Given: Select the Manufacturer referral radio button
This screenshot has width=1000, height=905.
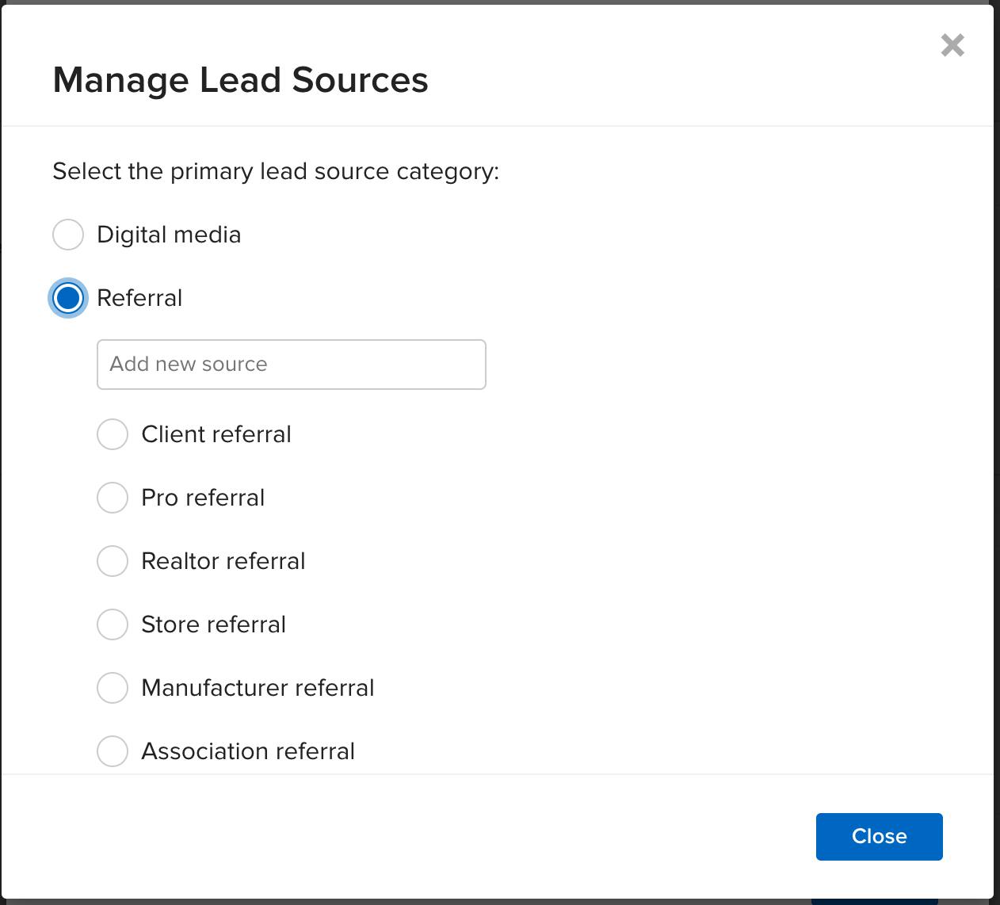Looking at the screenshot, I should [x=113, y=688].
